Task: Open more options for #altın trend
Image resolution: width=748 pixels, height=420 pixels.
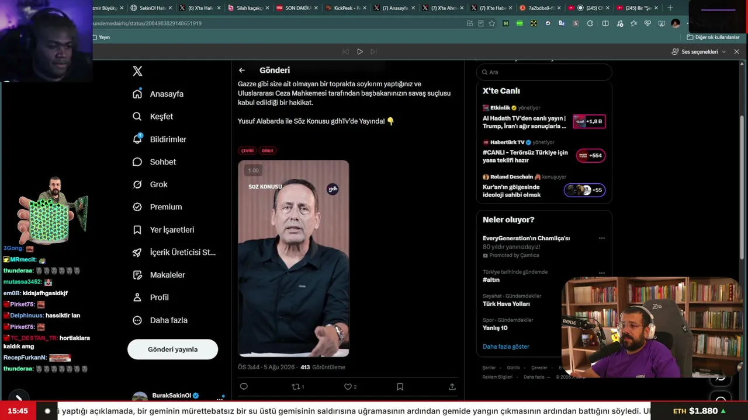Action: [601, 272]
